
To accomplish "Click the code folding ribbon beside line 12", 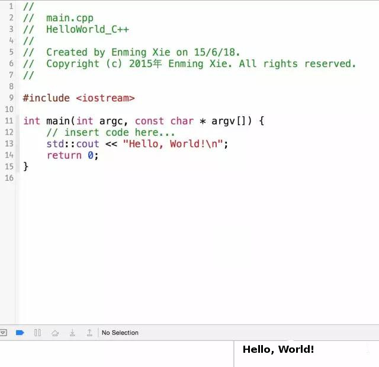I will [17, 132].
